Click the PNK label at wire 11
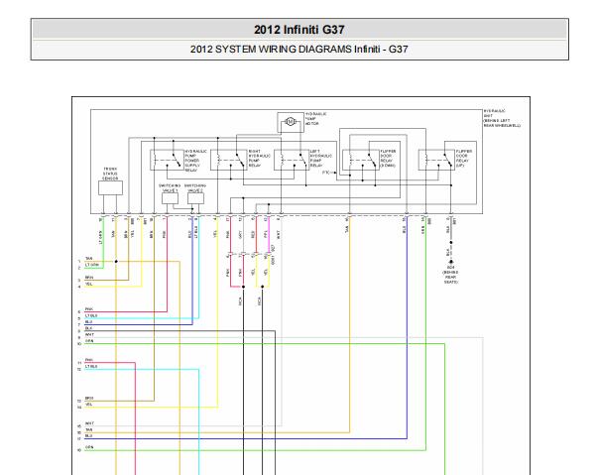 89,360
